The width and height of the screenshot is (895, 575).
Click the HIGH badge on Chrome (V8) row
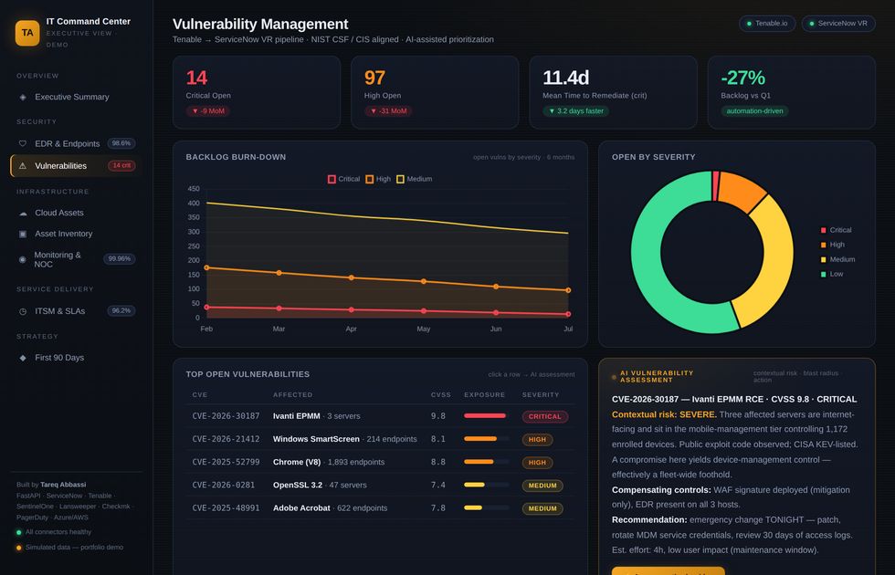[x=537, y=463]
